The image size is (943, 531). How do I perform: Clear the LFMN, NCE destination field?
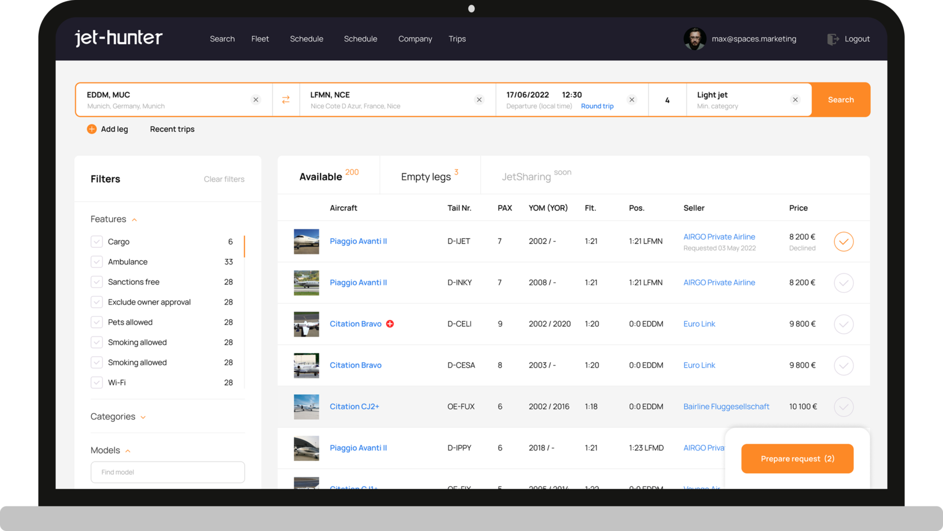(x=479, y=100)
